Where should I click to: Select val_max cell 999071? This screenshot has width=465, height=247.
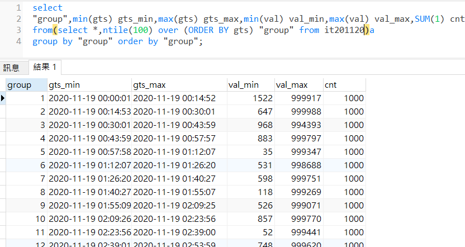pos(298,205)
